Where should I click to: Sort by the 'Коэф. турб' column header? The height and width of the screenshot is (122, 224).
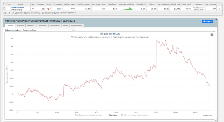[186, 4]
